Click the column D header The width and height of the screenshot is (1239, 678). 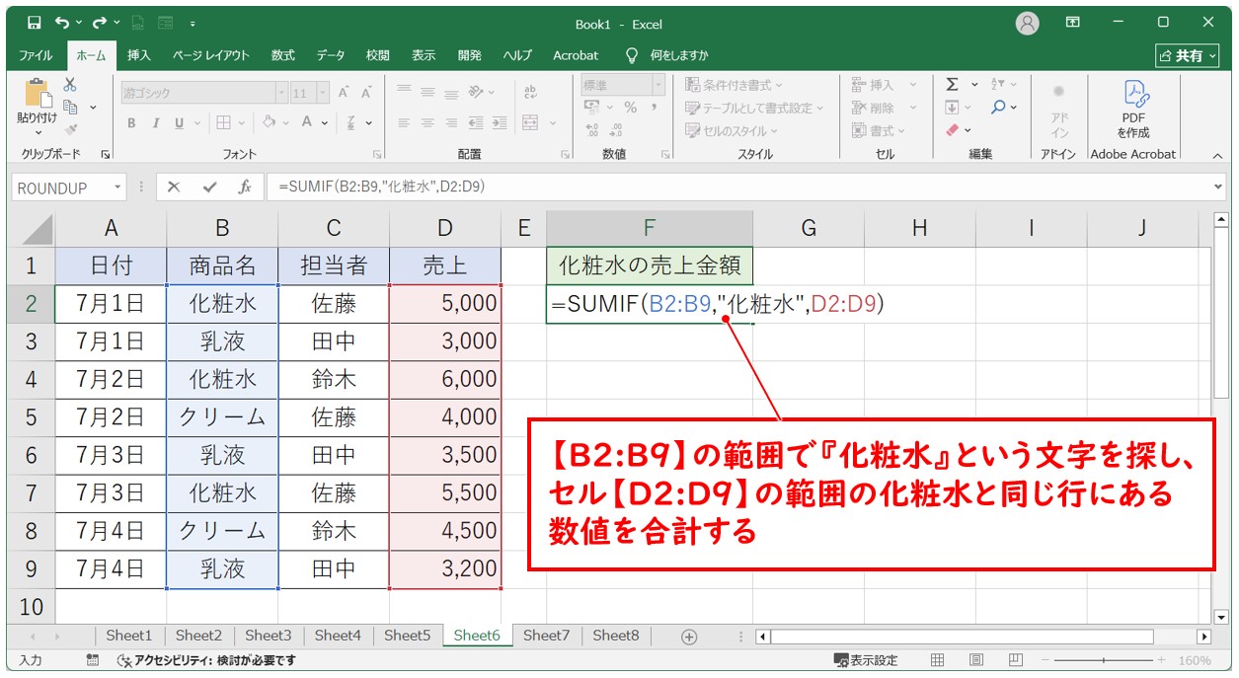[x=445, y=228]
